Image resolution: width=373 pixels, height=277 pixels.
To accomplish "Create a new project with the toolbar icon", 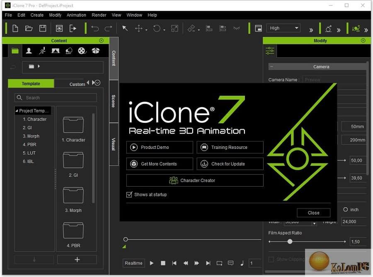I will [x=15, y=29].
